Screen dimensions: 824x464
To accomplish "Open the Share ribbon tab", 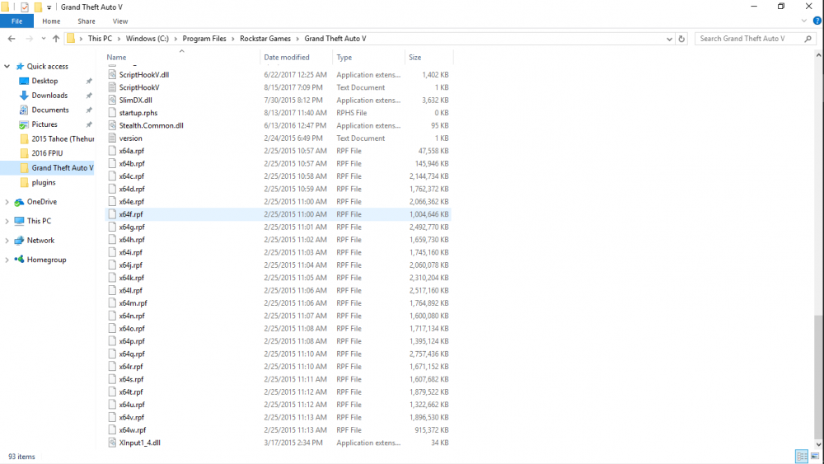I will [87, 21].
